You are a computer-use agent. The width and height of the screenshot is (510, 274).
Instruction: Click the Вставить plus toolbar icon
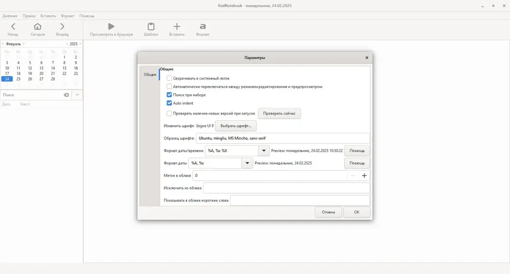point(176,26)
